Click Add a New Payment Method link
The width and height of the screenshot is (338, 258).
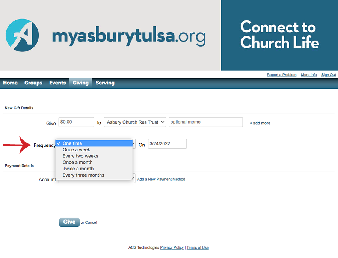(x=161, y=179)
